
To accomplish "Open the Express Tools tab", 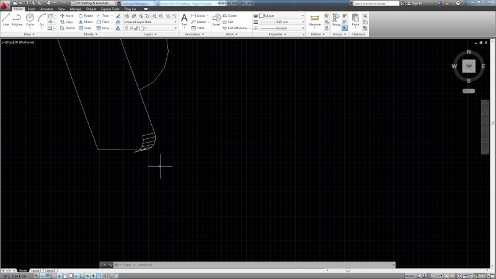I will tap(112, 9).
